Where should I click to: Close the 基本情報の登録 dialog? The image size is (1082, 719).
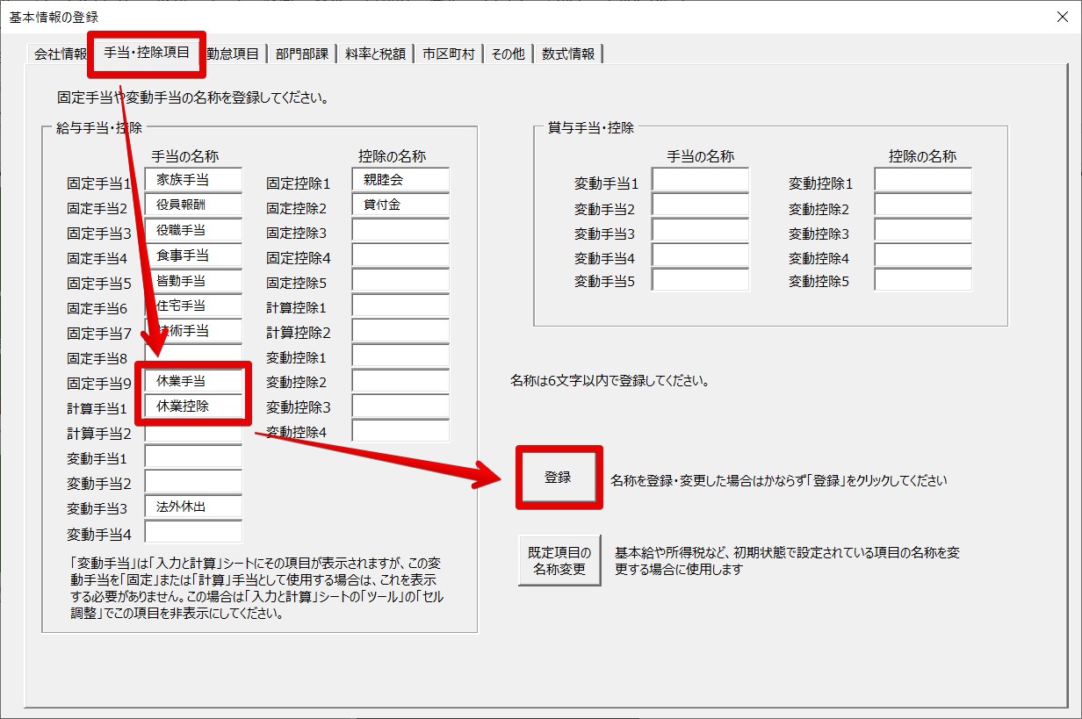pos(1062,17)
